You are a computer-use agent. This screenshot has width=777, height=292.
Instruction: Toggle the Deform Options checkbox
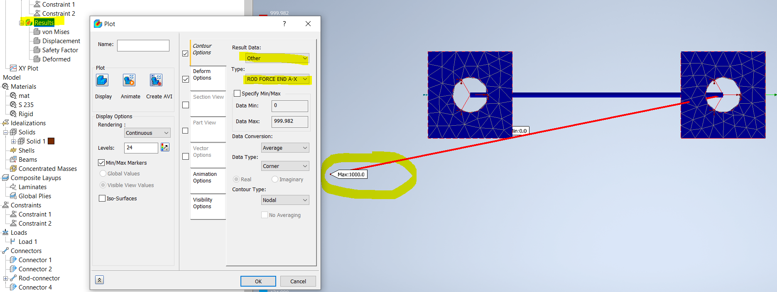(x=186, y=79)
